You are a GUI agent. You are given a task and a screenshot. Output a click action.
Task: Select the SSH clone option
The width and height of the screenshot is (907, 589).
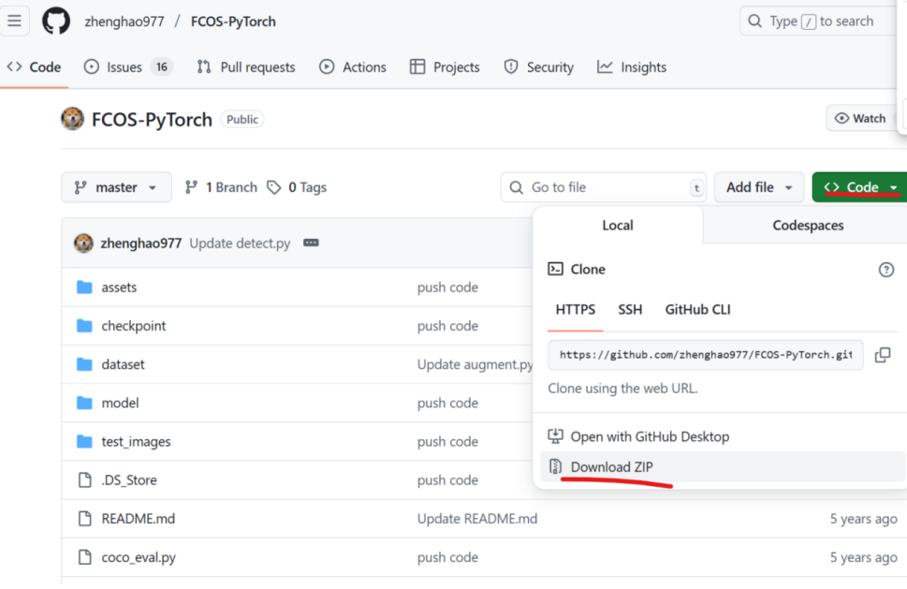tap(630, 310)
